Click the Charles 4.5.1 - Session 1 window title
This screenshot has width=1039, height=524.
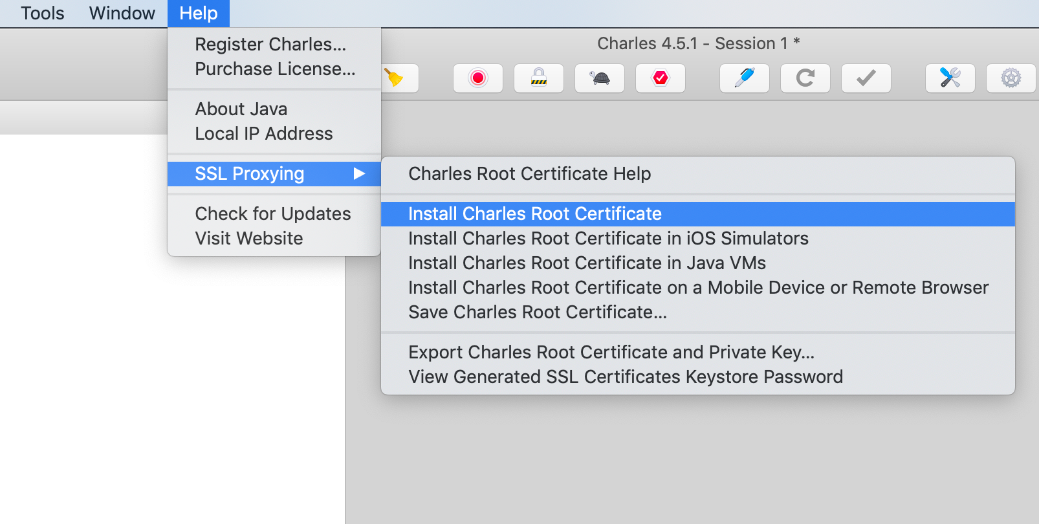(x=699, y=43)
